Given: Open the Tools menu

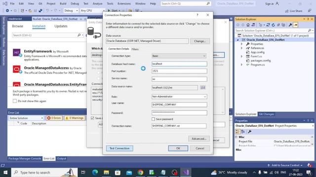Looking at the screenshot, I should [x=110, y=3].
